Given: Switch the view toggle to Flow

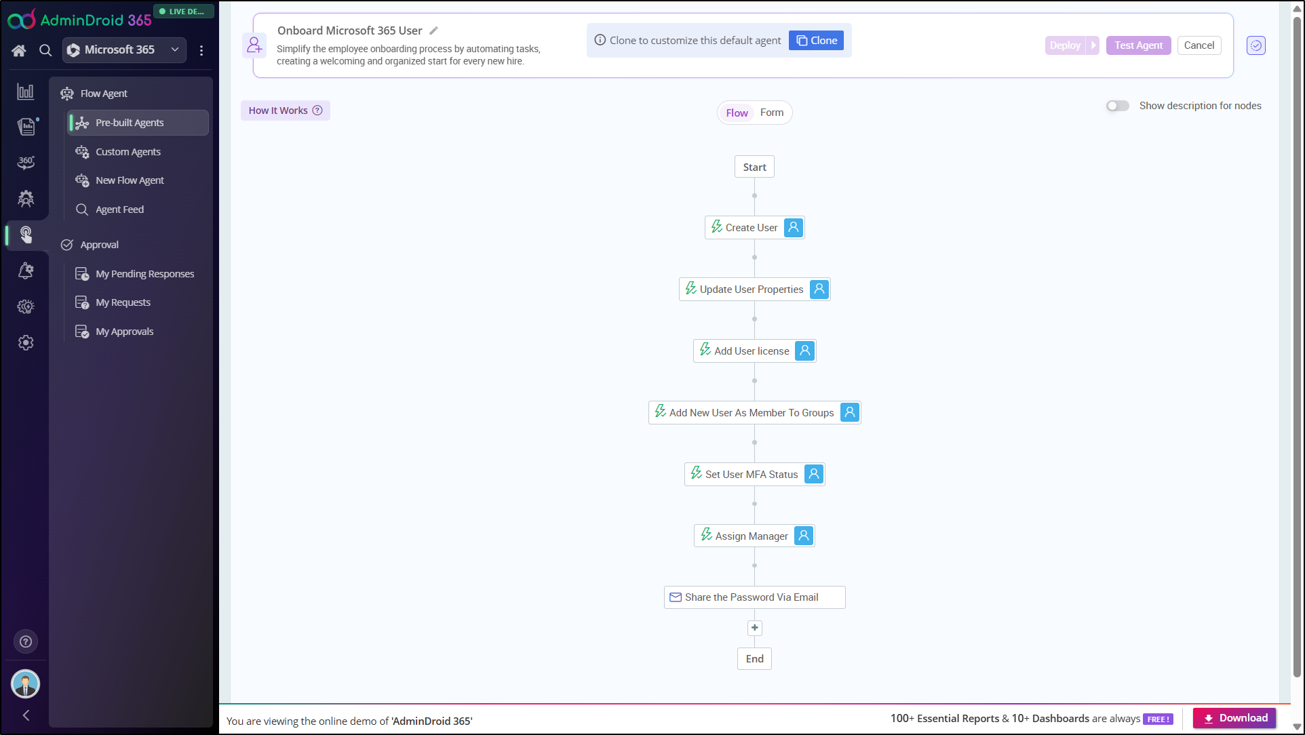Looking at the screenshot, I should point(737,113).
